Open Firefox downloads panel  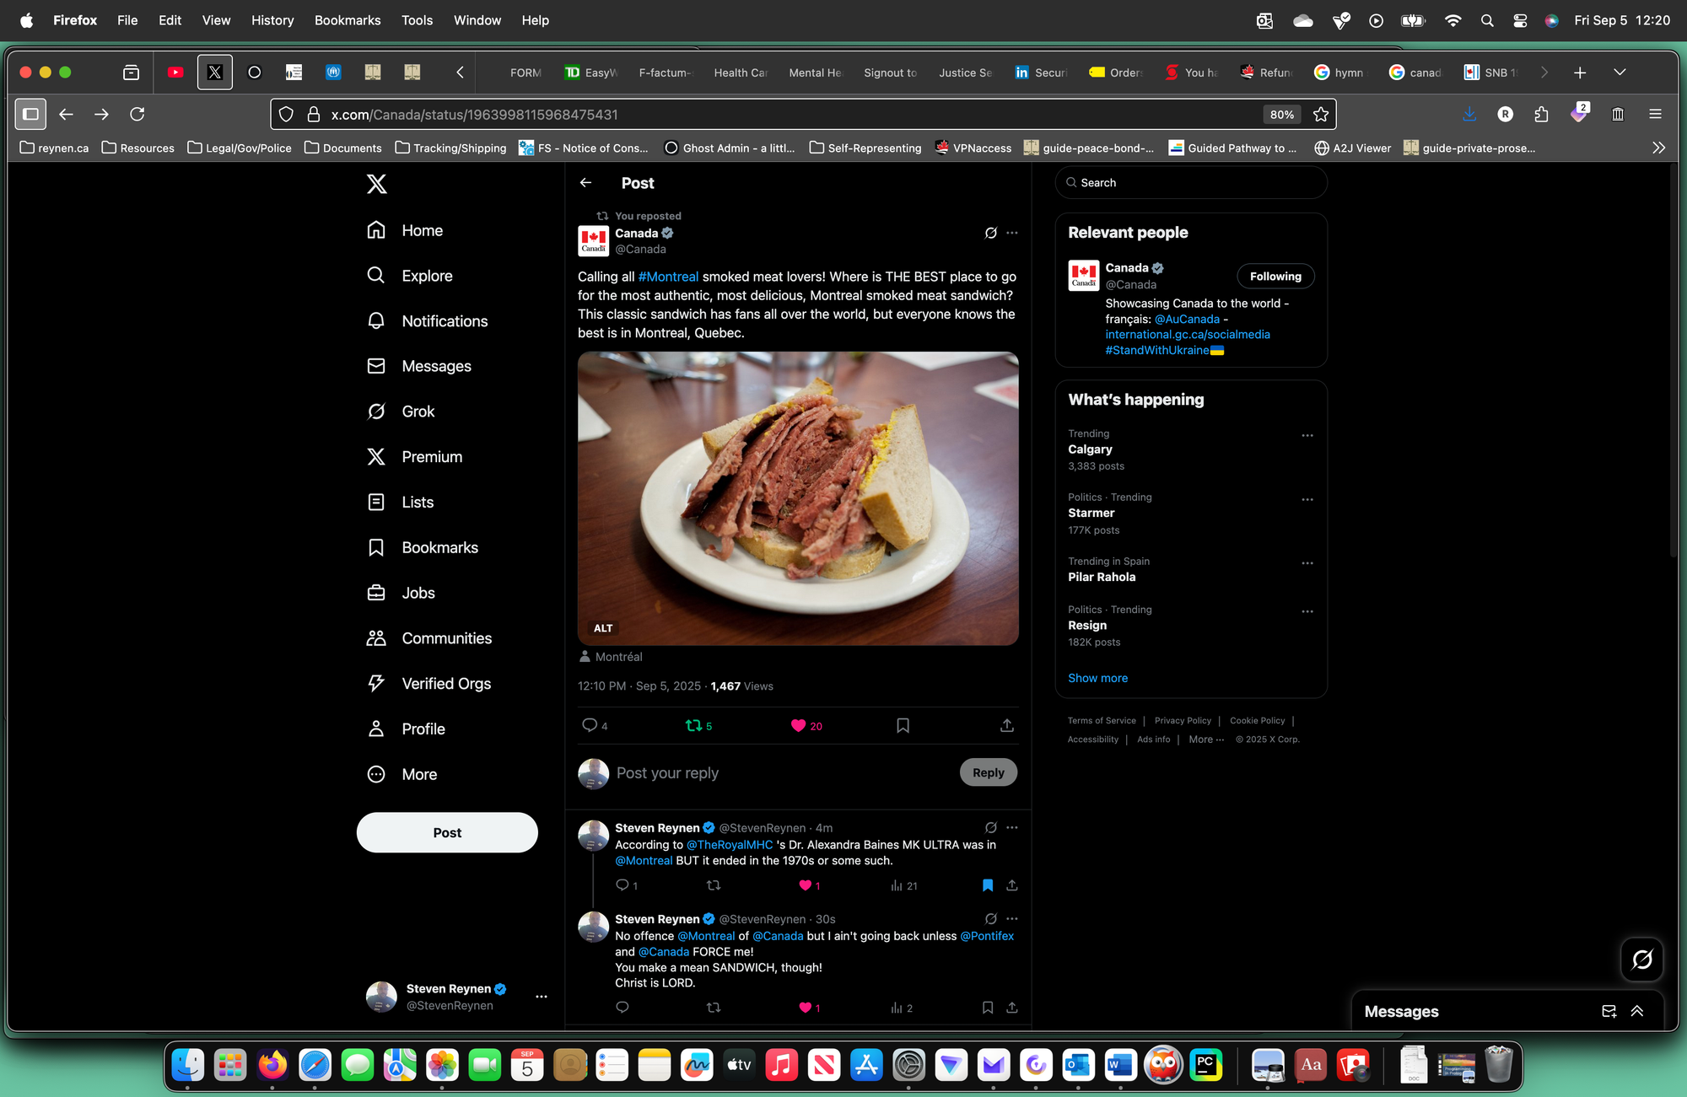(1469, 114)
